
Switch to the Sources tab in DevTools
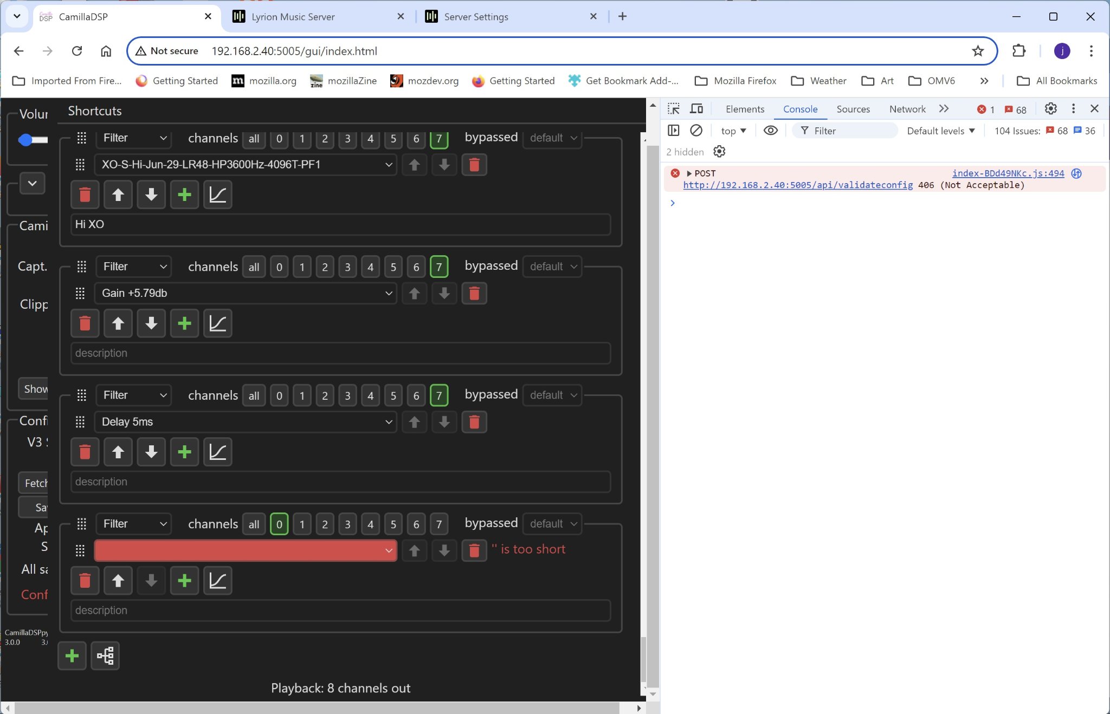click(853, 109)
